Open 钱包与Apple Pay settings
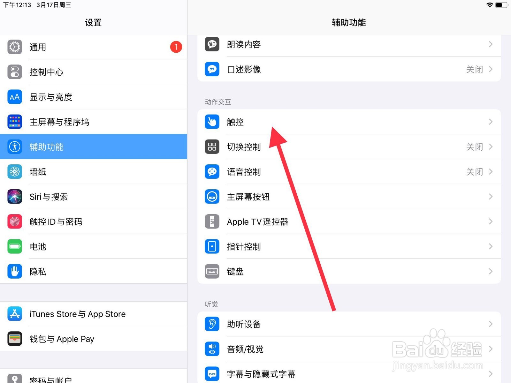The image size is (511, 383). 94,339
